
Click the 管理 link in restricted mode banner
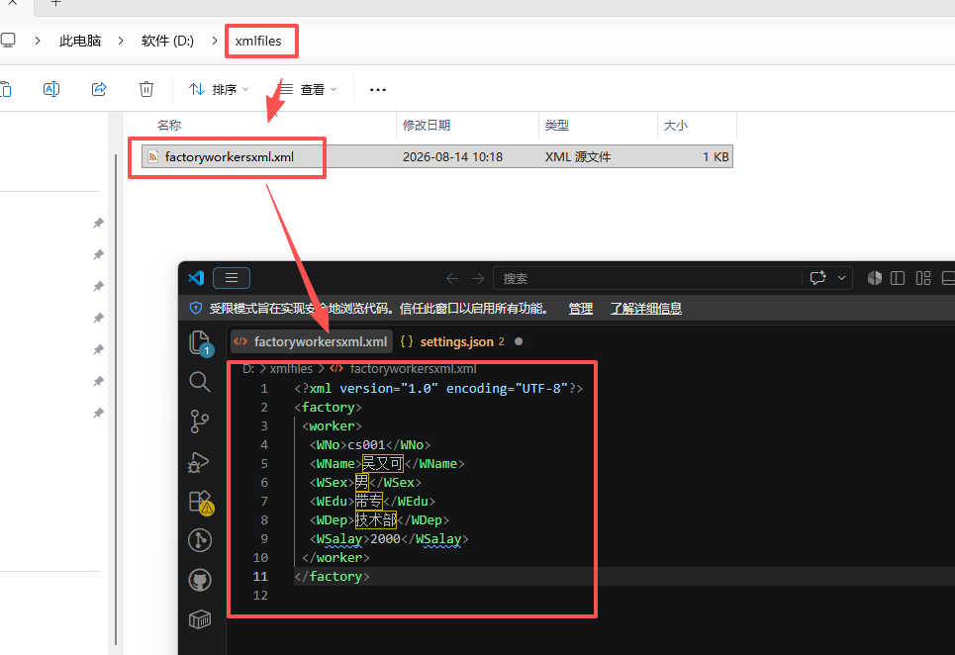click(581, 309)
